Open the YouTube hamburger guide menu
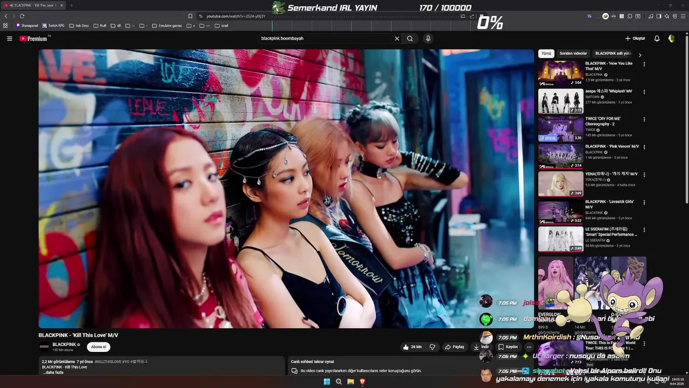Screen dimensions: 689x388 [9, 38]
